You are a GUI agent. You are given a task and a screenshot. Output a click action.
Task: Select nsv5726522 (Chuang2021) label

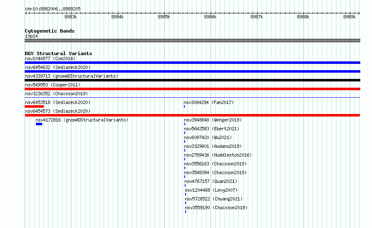(214, 199)
